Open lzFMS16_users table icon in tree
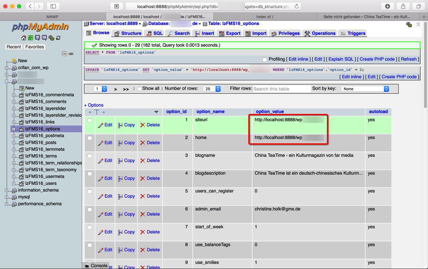Viewport: 428px width, 269px height. coord(21,183)
